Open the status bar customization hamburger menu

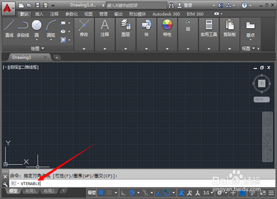(271, 193)
